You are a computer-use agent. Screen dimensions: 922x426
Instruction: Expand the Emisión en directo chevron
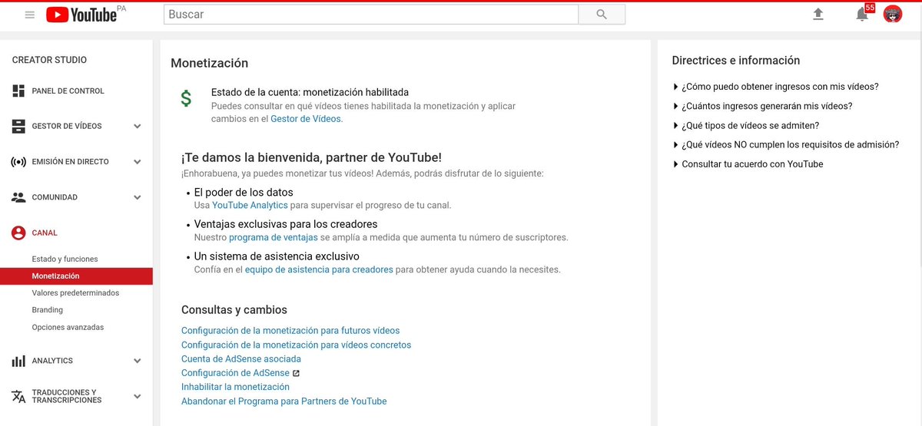point(138,162)
